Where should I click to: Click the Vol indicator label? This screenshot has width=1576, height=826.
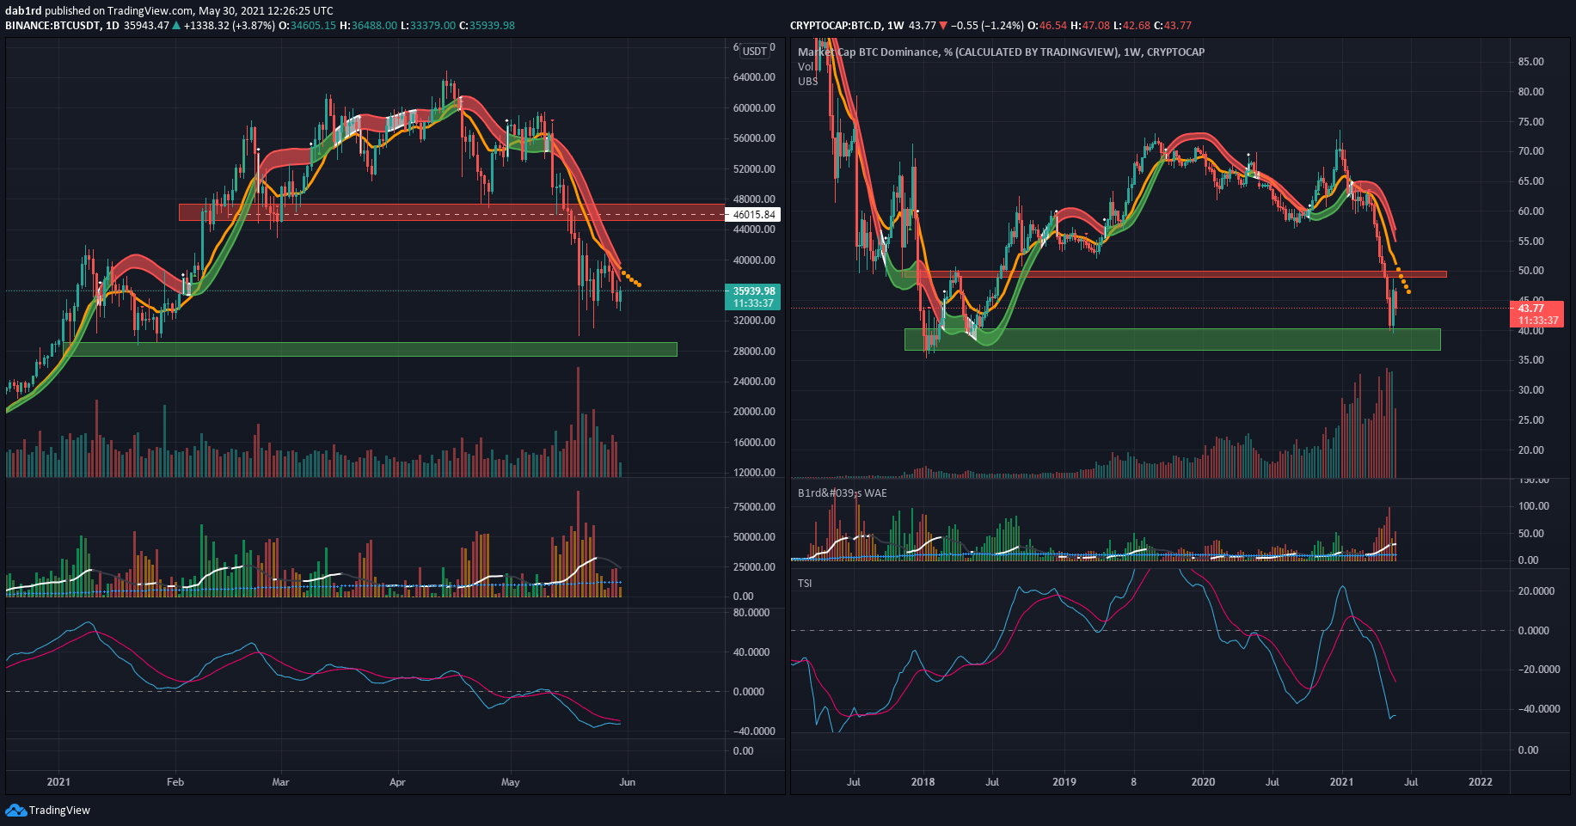click(x=806, y=66)
